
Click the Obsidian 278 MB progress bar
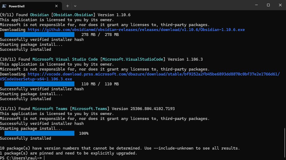click(x=39, y=35)
